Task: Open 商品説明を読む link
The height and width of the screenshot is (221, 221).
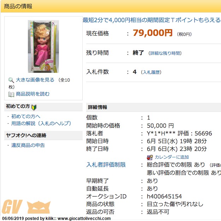Action: click(33, 94)
